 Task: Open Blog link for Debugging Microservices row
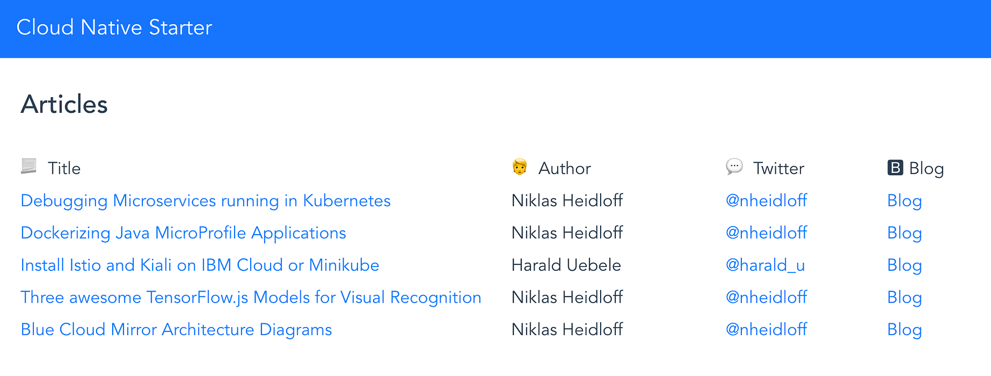904,201
